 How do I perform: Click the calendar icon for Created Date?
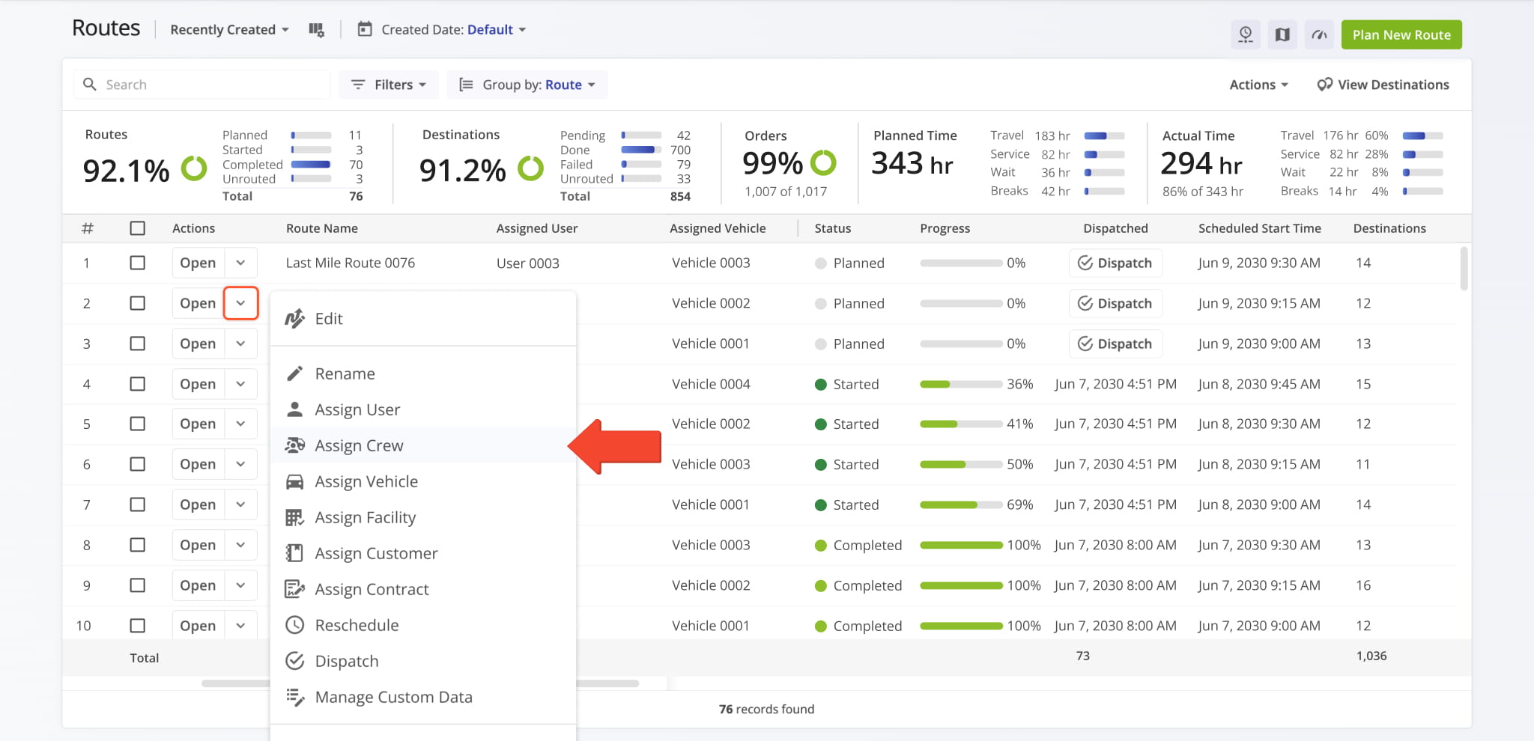point(365,30)
